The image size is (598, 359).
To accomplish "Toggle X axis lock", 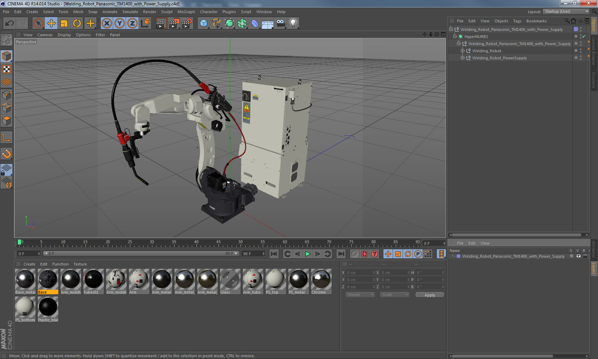I will pos(106,23).
